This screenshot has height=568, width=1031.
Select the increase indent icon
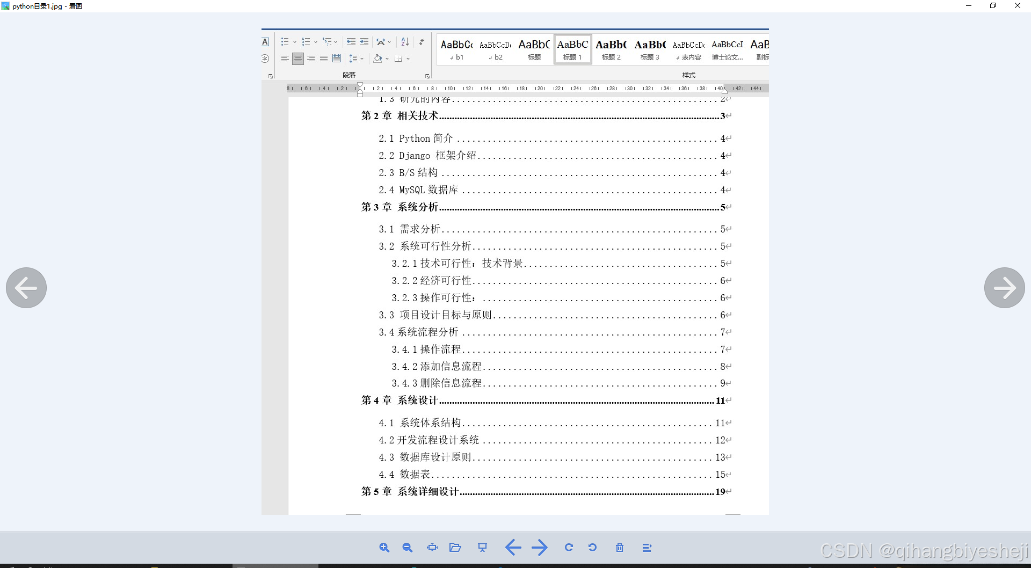364,41
